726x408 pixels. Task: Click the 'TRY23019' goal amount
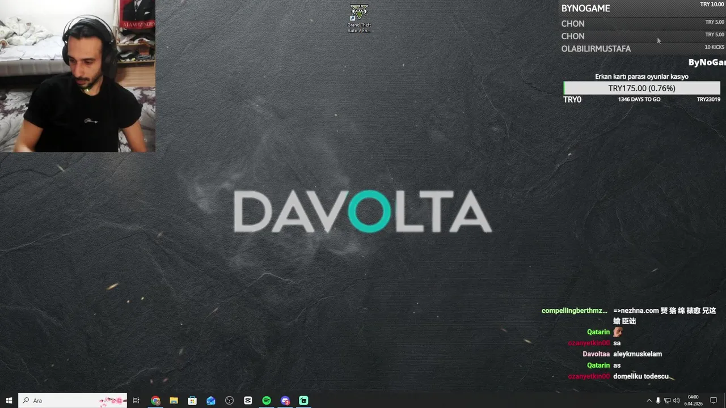click(x=708, y=100)
